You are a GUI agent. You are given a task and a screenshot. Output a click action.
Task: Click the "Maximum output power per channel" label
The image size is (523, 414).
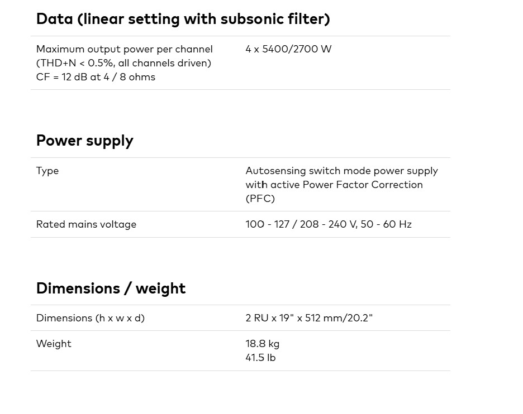pos(124,49)
